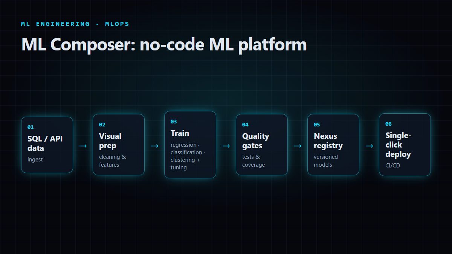Click step number 01 label
The image size is (452, 254).
31,127
